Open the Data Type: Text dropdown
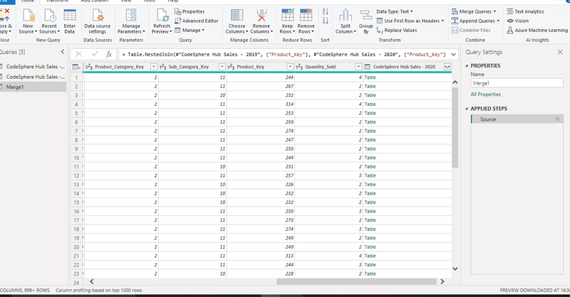The height and width of the screenshot is (297, 570). pyautogui.click(x=395, y=11)
